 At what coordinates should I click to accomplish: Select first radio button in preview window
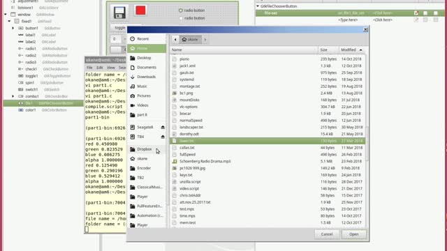coord(191,10)
